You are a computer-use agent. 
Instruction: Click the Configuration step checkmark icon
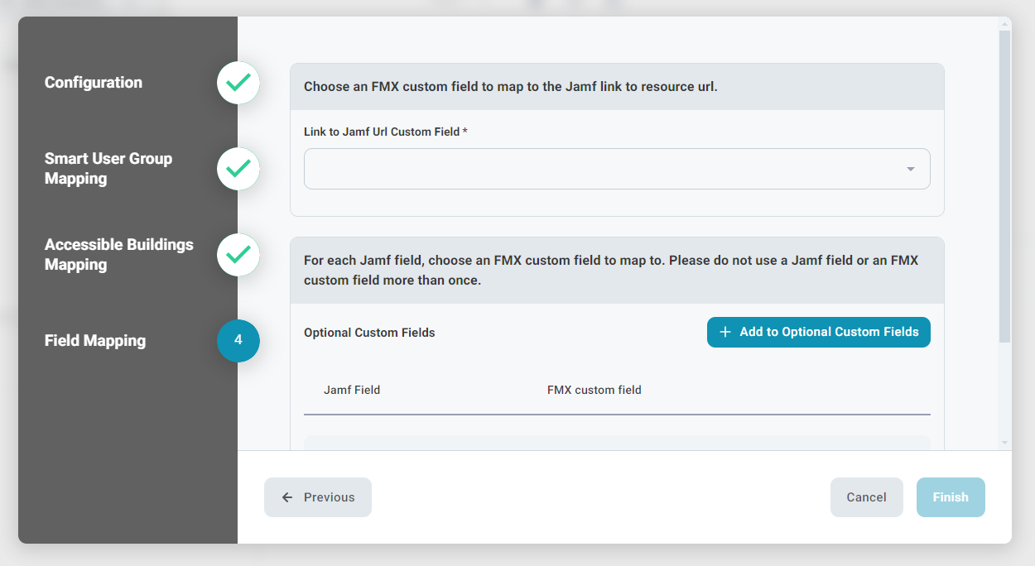pos(238,83)
